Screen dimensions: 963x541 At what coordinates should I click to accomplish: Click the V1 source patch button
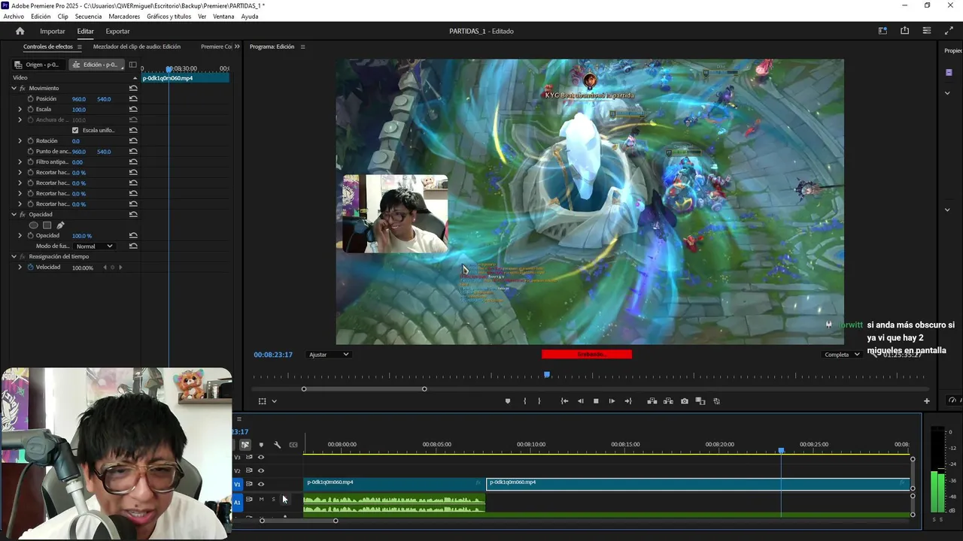238,484
